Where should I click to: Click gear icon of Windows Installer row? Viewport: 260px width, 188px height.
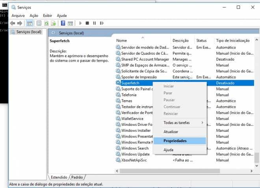(x=118, y=130)
